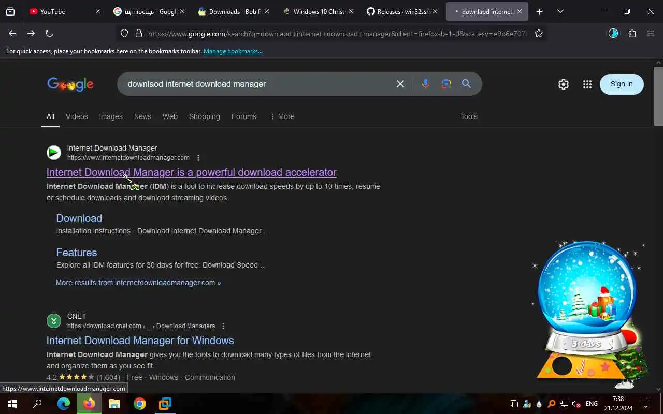
Task: Bookmark this page with star
Action: pyautogui.click(x=539, y=33)
